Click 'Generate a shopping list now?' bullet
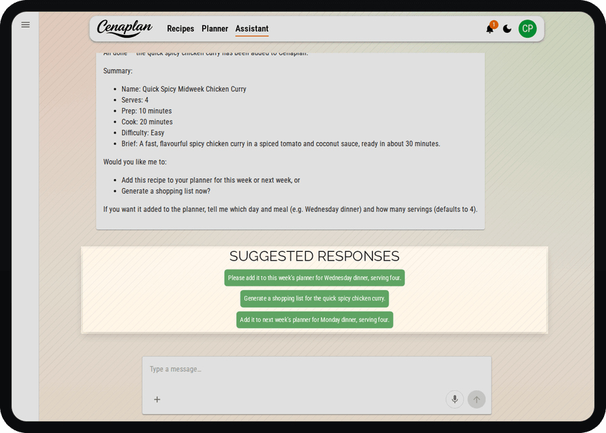606x433 pixels. point(166,191)
